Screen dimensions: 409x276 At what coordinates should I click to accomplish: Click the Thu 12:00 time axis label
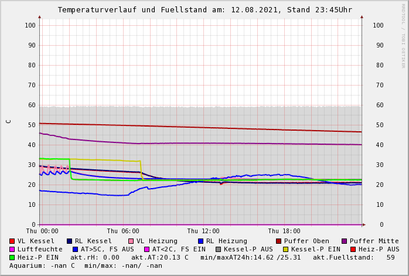tap(203, 231)
